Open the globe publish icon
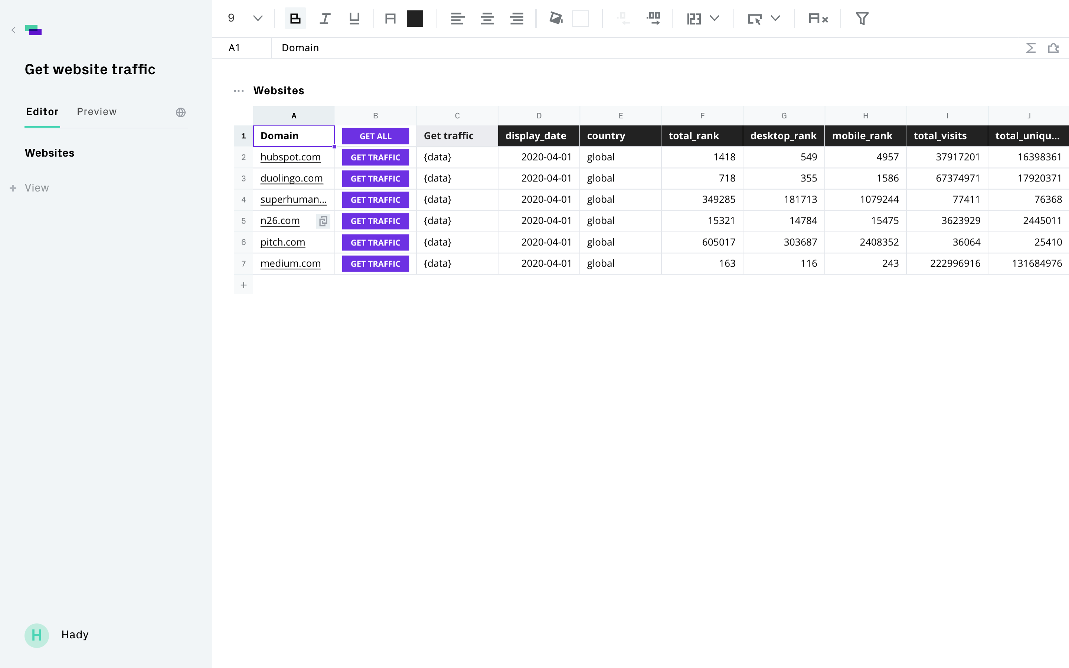 181,112
